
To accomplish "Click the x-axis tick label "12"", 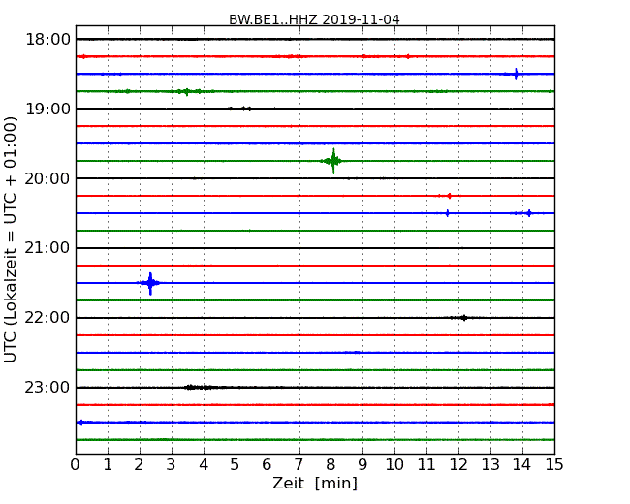I will click(458, 465).
